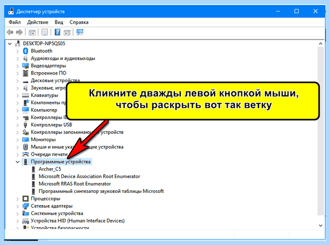This screenshot has width=330, height=245.
Task: Click the Сетевые адаптеры network icon
Action: (x=25, y=206)
